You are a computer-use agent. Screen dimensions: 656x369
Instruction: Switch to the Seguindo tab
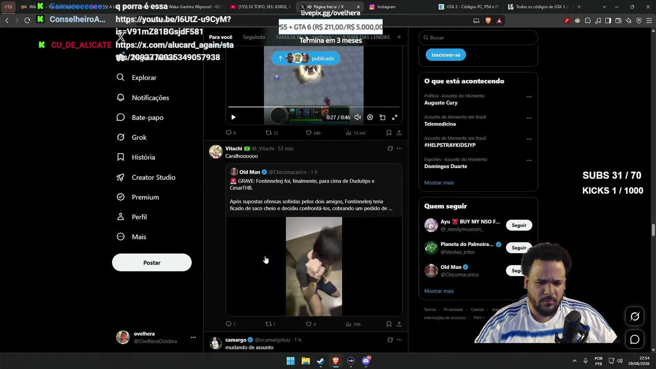(254, 37)
